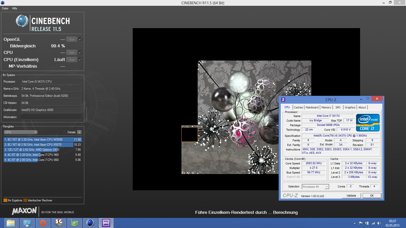Switch to CPU-Z in the taskbar

click(106, 223)
